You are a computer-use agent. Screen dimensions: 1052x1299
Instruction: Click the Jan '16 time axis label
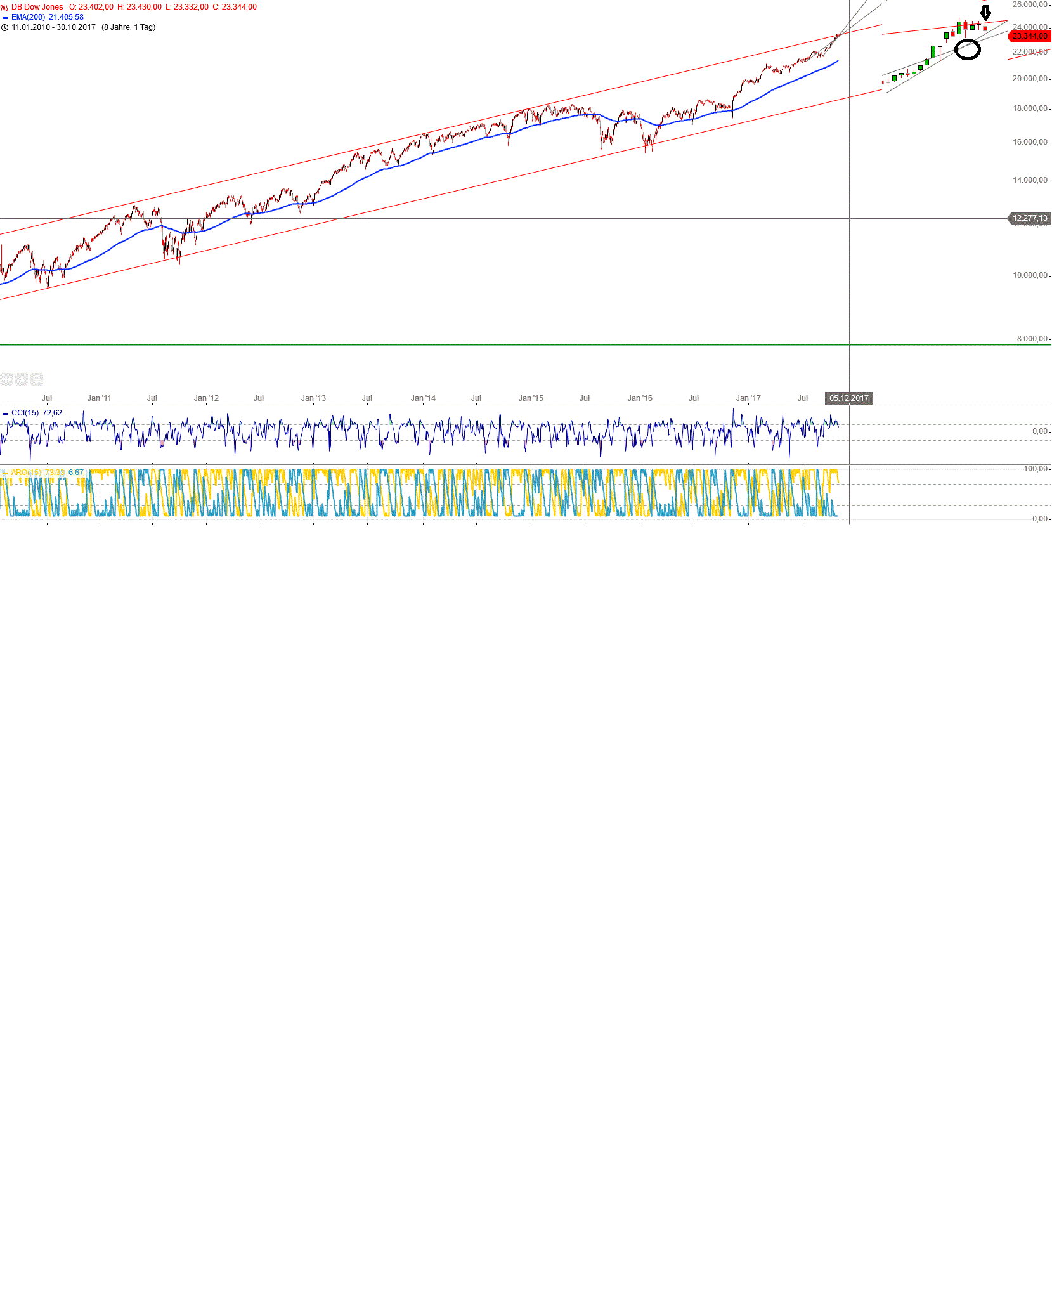[640, 398]
